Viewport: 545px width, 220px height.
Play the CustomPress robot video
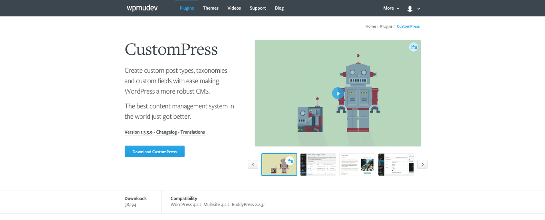[x=338, y=93]
